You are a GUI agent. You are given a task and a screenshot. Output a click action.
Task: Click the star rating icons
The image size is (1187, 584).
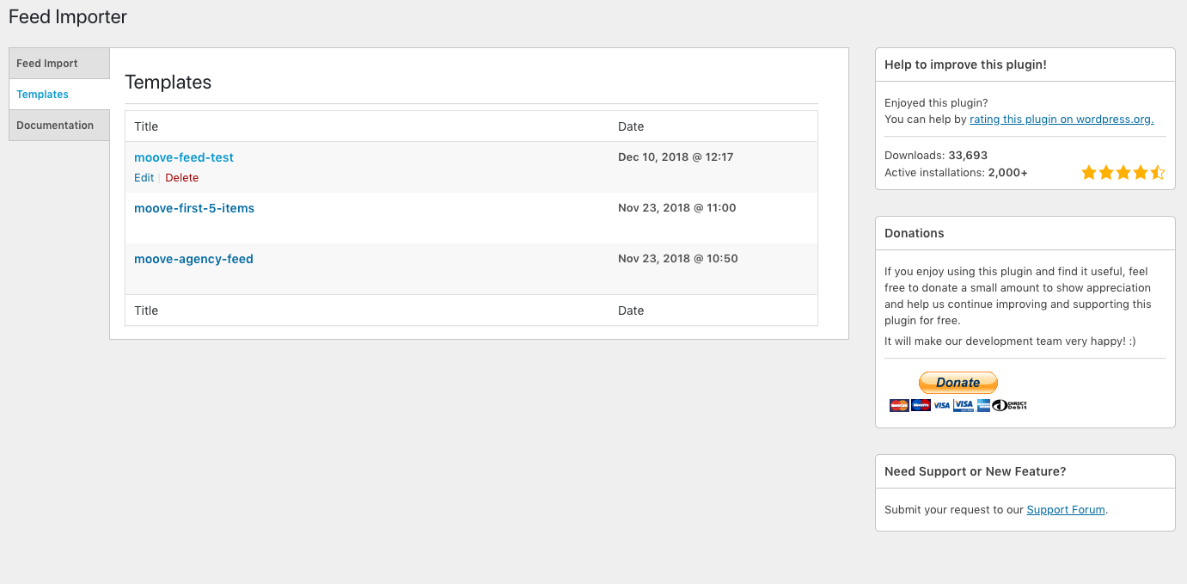point(1123,173)
